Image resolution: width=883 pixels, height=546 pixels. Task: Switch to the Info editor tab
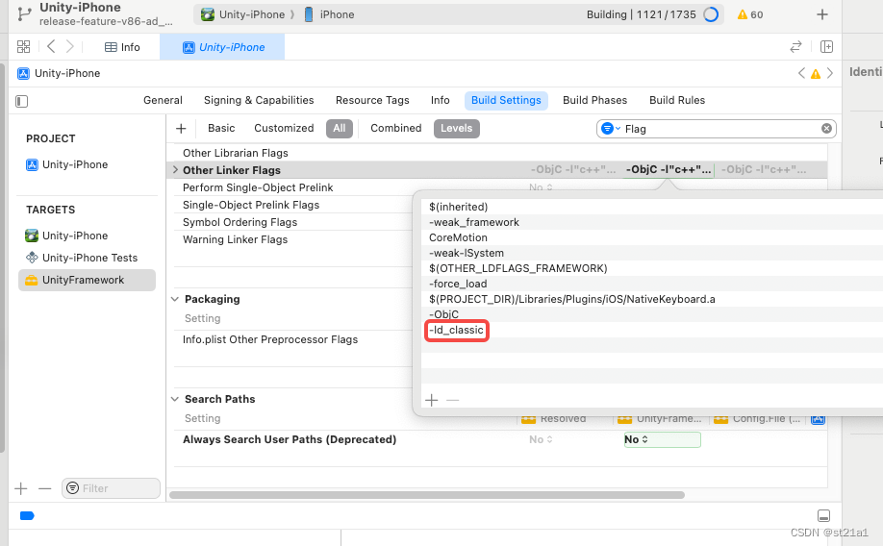pos(122,47)
